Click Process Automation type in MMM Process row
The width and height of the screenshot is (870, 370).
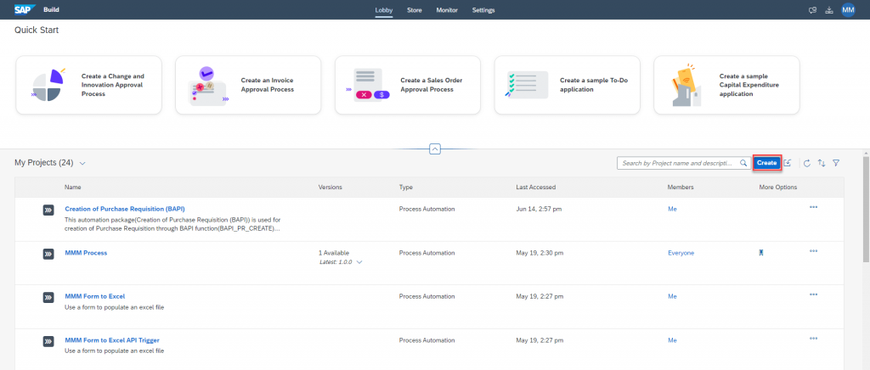point(427,253)
